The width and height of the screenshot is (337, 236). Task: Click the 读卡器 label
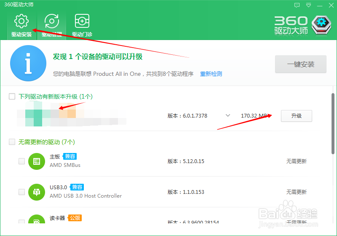[x=57, y=218]
